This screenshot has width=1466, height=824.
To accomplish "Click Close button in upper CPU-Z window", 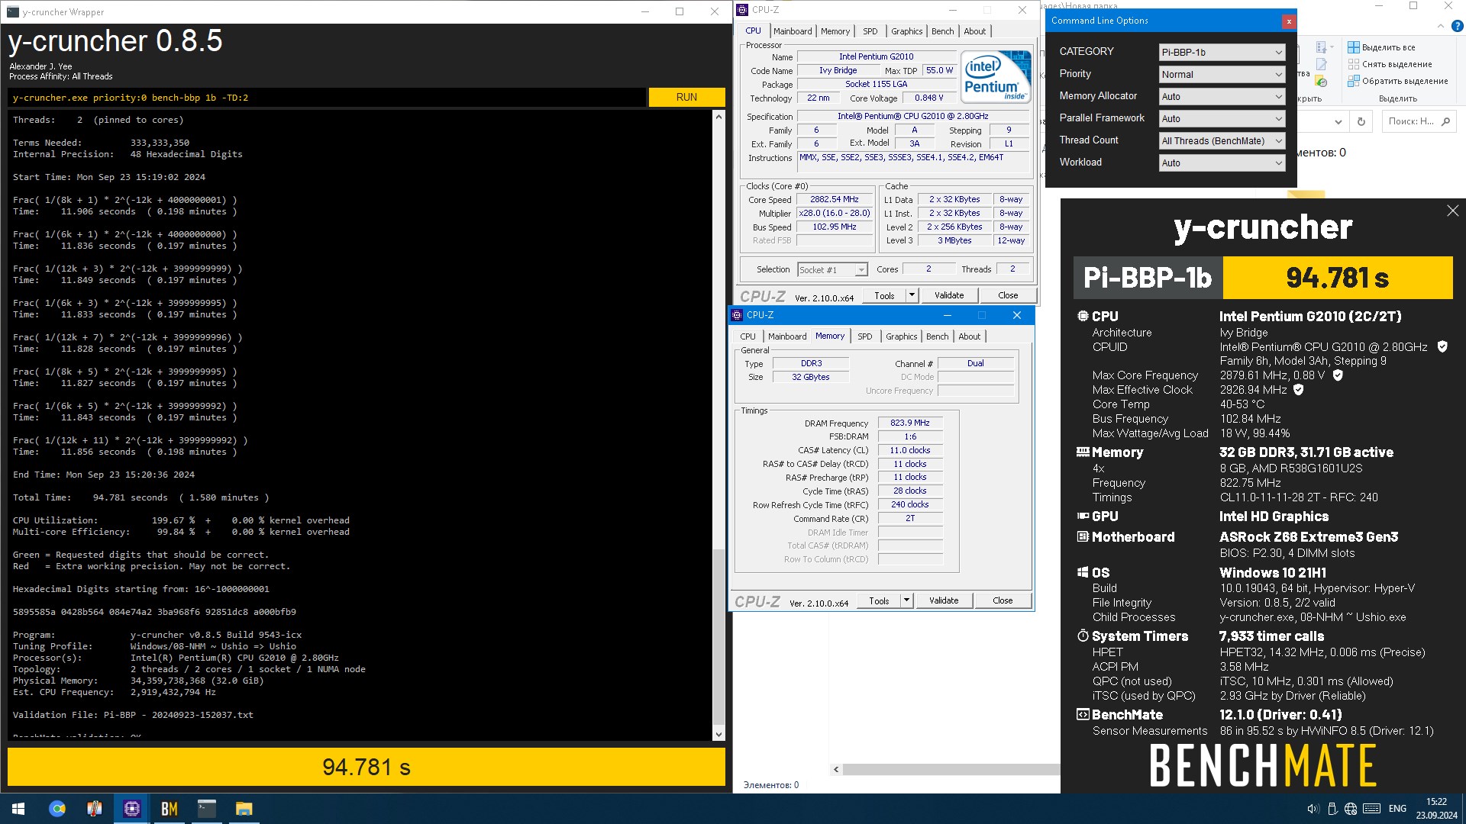I will (1008, 295).
